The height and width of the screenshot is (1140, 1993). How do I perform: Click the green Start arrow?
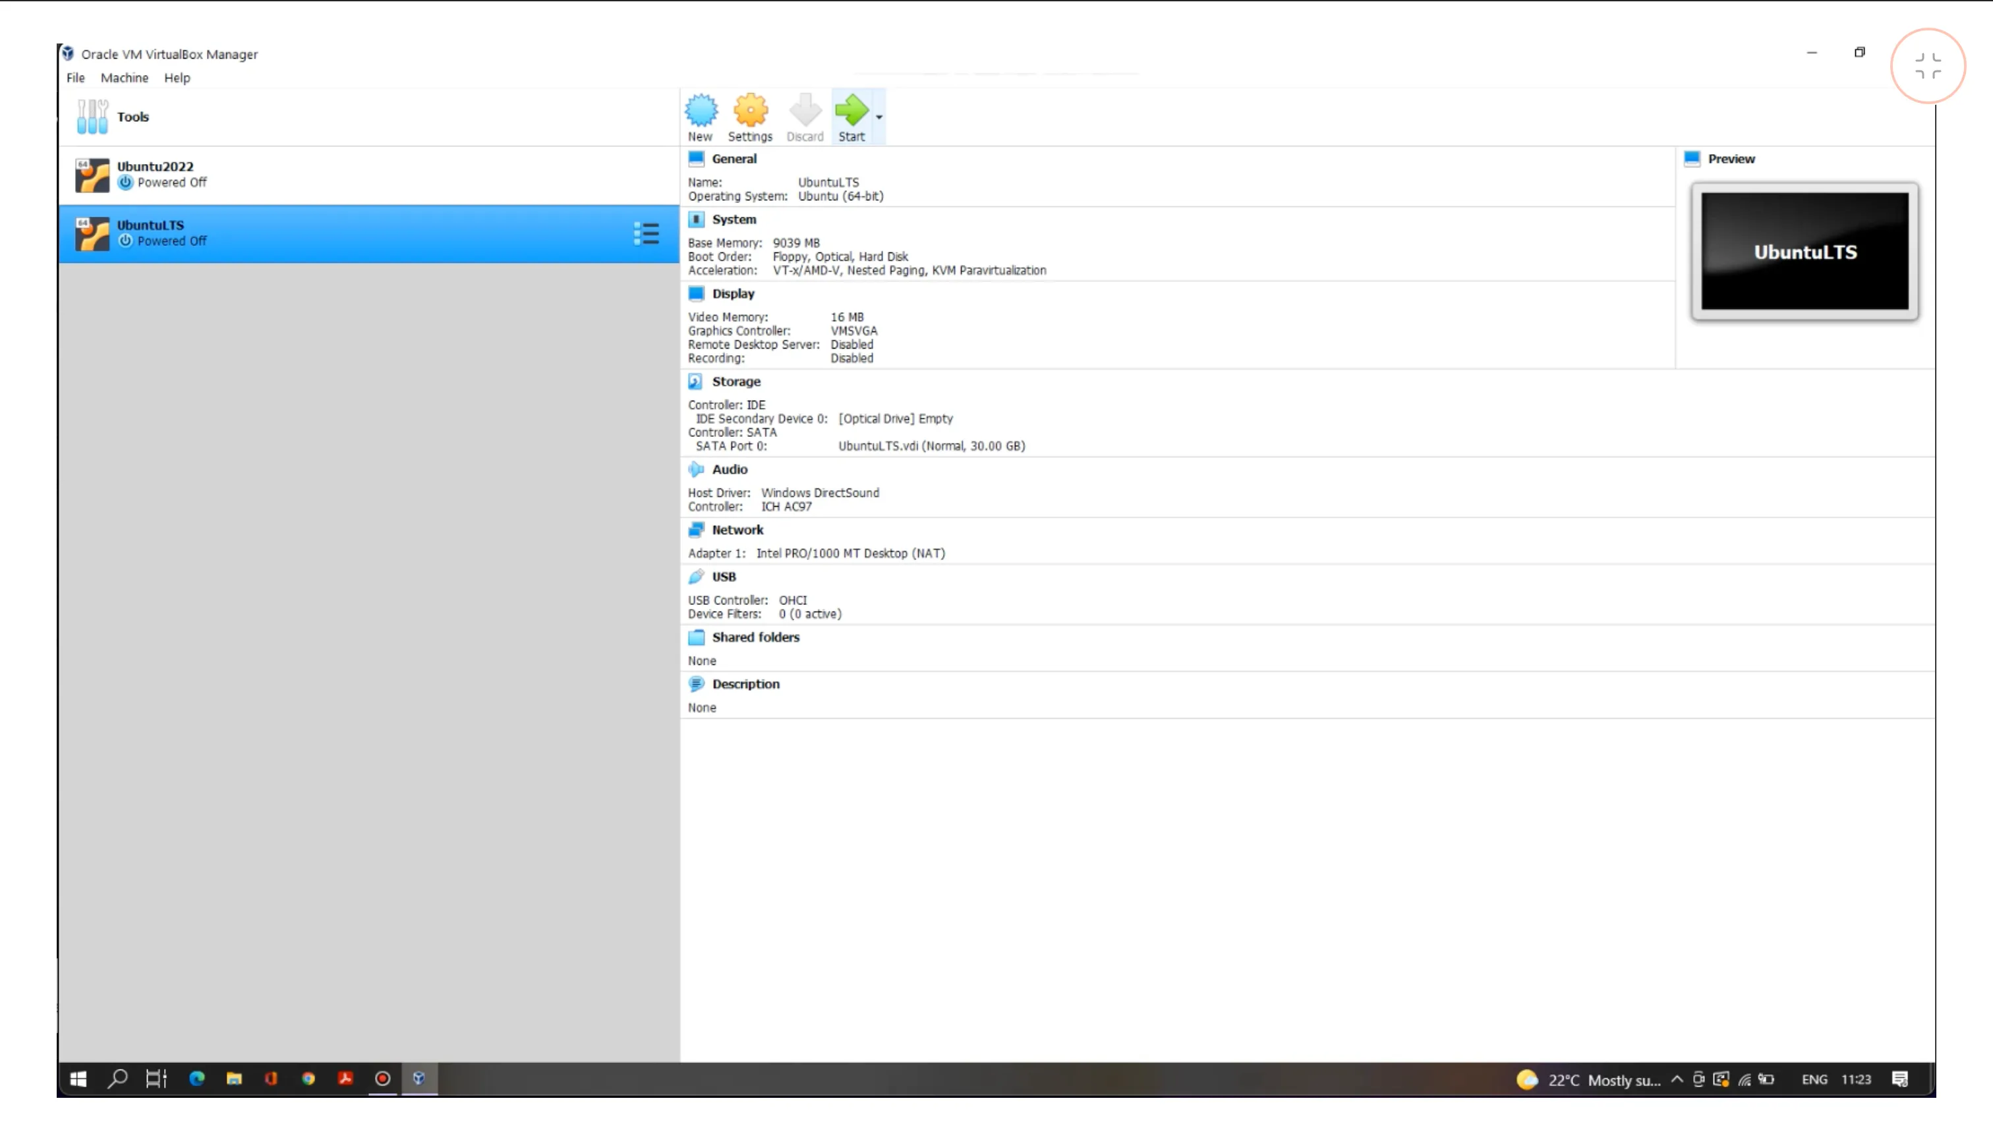point(852,111)
